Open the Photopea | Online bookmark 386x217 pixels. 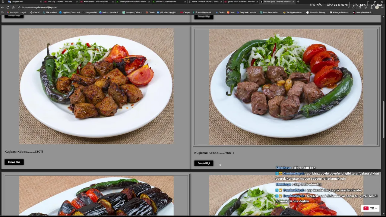(133, 12)
